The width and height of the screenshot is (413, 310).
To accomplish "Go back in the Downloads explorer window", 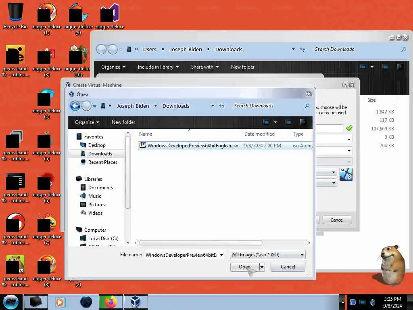I will coord(101,49).
